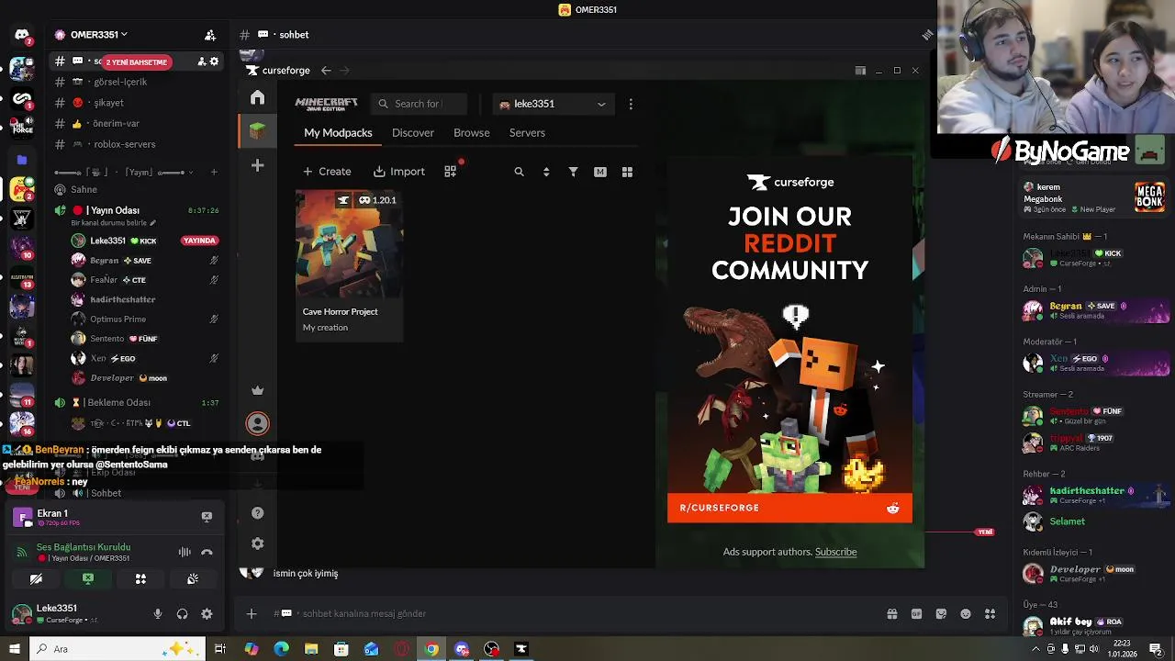Screen dimensions: 1175x661
Task: Deafen with the headphones icon
Action: tap(182, 614)
